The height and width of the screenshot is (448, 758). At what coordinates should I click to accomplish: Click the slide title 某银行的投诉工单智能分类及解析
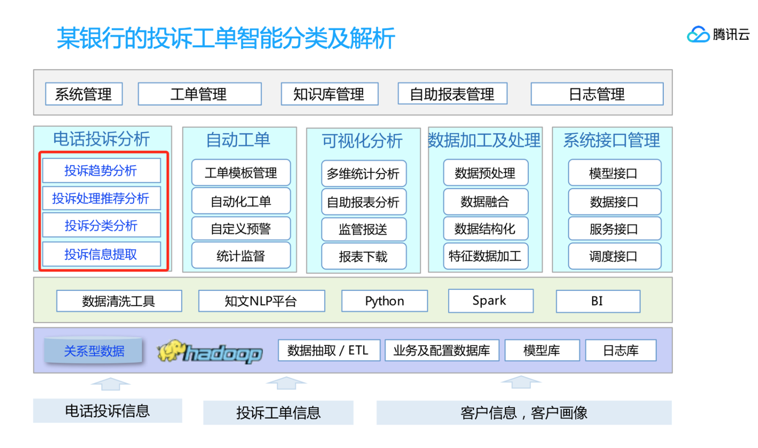click(226, 38)
